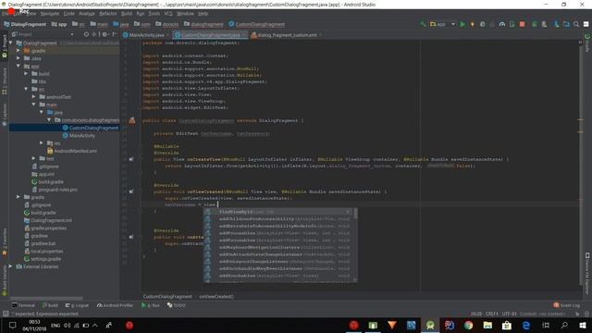Open the TODO tool window
Screen dimensions: 592x333
pyautogui.click(x=177, y=305)
